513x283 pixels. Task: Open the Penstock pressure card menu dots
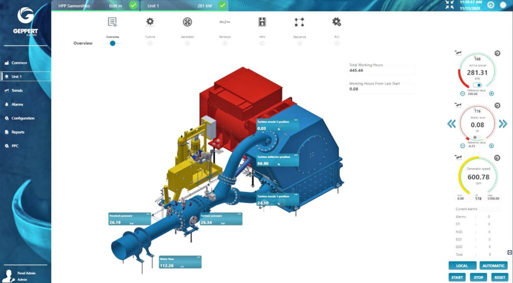click(x=148, y=214)
